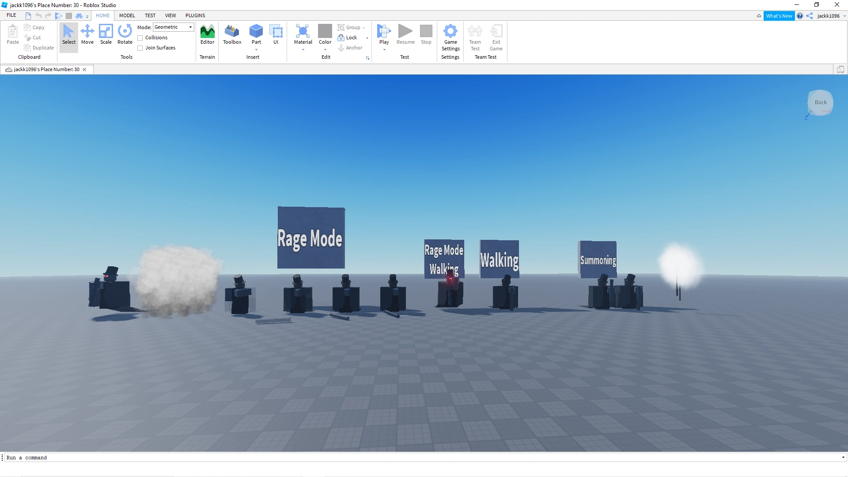Insert a new Part
The width and height of the screenshot is (848, 477).
[256, 32]
